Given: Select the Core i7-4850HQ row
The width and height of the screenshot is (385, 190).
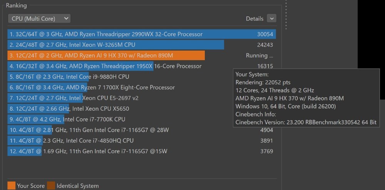Looking at the screenshot, I should 142,141.
